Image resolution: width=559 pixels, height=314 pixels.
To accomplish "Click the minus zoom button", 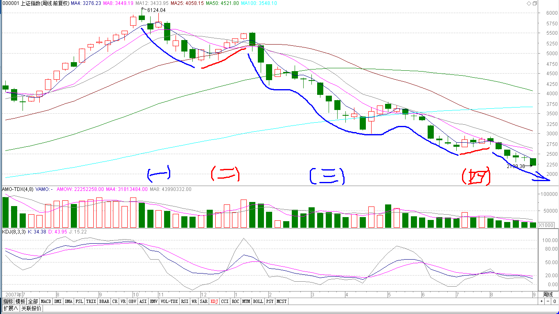I will tap(548, 301).
